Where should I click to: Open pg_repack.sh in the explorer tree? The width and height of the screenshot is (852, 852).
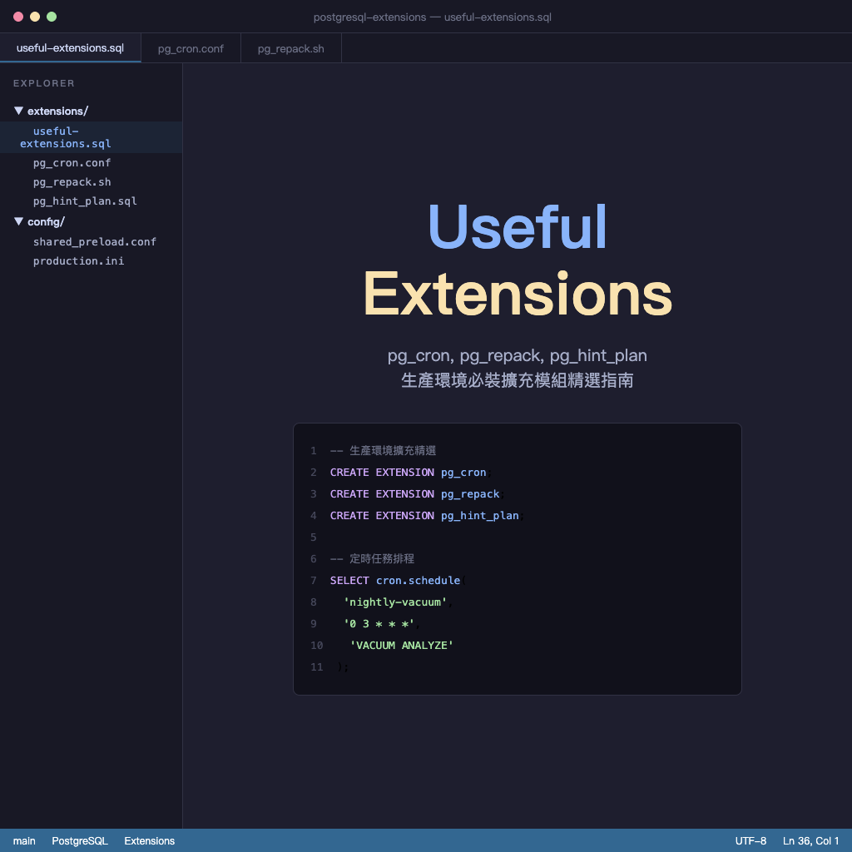(x=72, y=182)
